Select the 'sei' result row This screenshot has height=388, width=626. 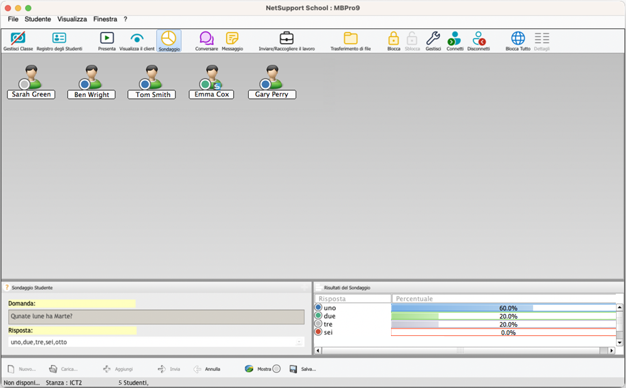click(x=465, y=332)
